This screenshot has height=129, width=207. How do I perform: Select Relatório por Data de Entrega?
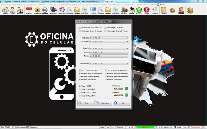(106, 74)
